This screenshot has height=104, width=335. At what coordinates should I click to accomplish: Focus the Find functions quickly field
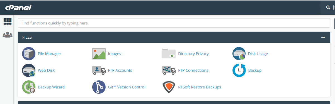[174, 23]
